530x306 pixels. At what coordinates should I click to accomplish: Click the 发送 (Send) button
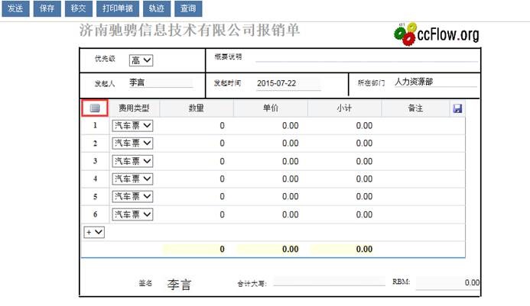pyautogui.click(x=15, y=9)
